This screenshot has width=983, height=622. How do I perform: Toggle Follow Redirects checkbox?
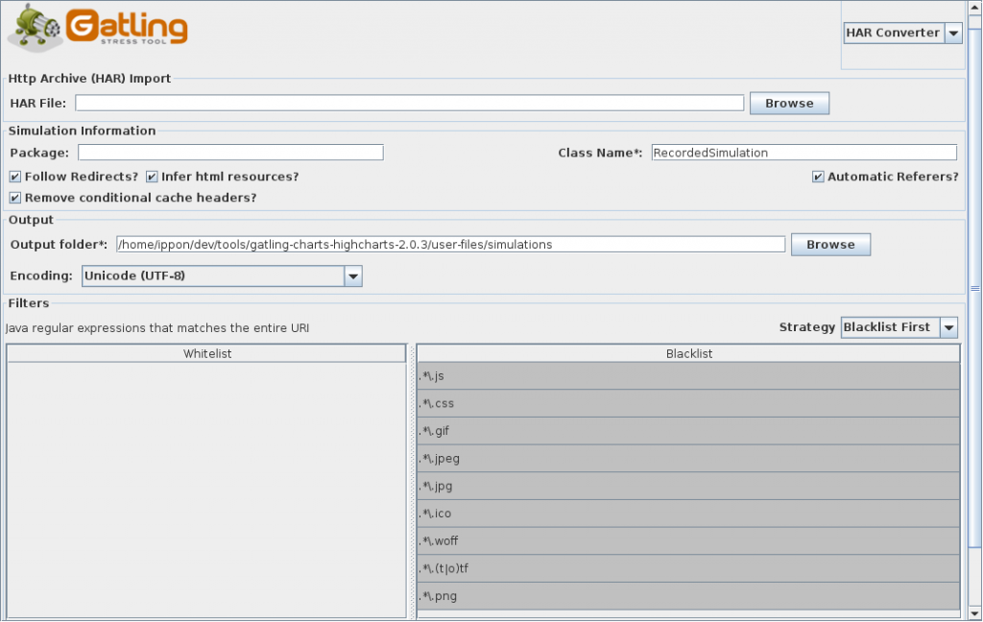(15, 177)
